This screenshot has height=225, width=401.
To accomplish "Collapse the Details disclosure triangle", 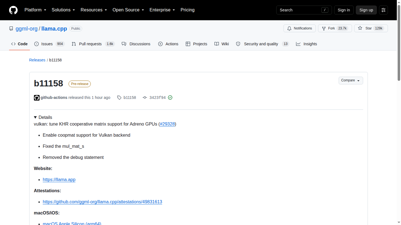I will (35, 117).
